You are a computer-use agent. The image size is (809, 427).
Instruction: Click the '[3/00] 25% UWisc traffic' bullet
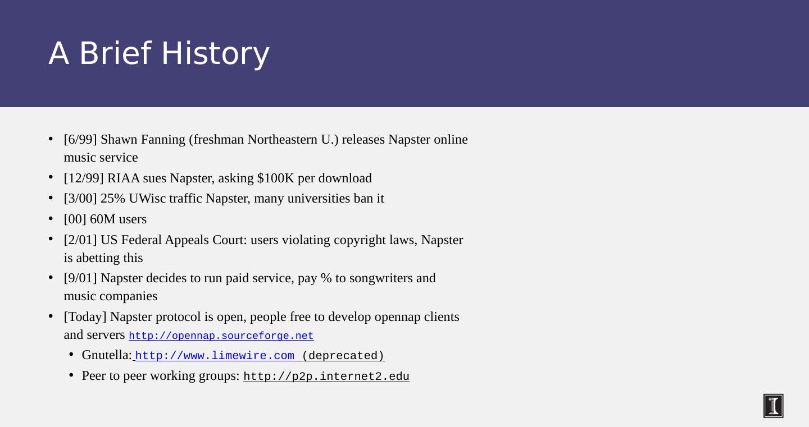[x=224, y=199]
